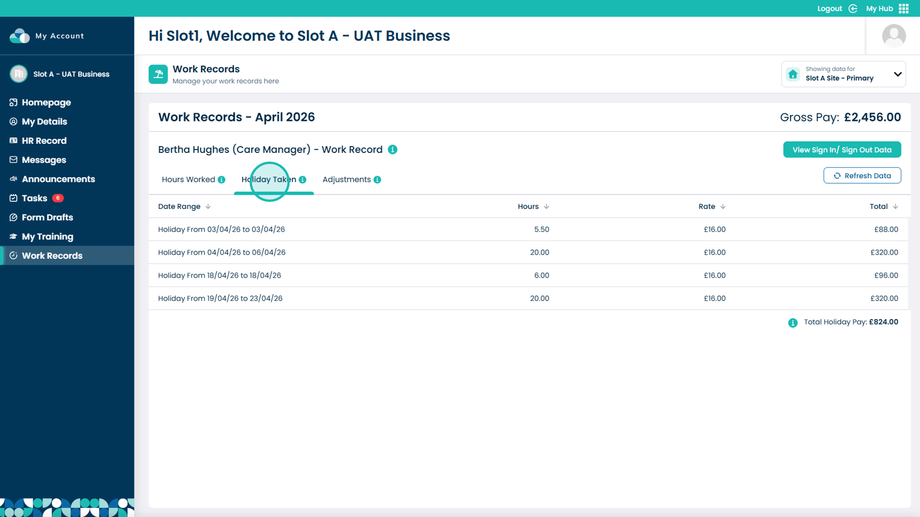Click the info icon beside Work Record title
Viewport: 920px width, 517px height.
[x=393, y=150]
